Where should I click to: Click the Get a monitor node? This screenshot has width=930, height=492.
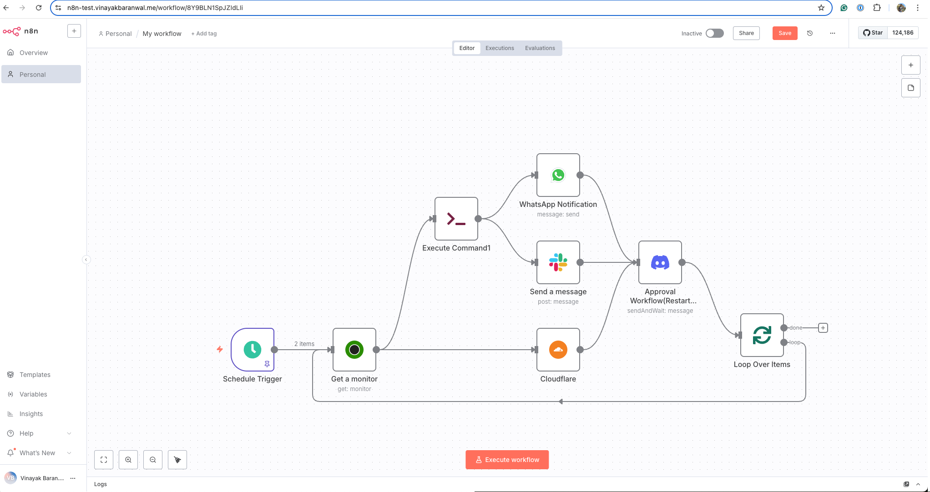(x=354, y=350)
